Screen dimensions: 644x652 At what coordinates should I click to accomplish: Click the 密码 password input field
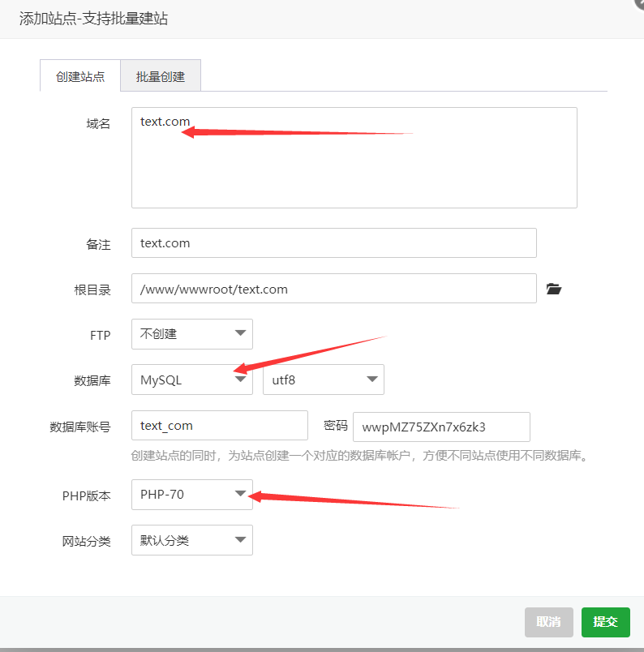441,427
